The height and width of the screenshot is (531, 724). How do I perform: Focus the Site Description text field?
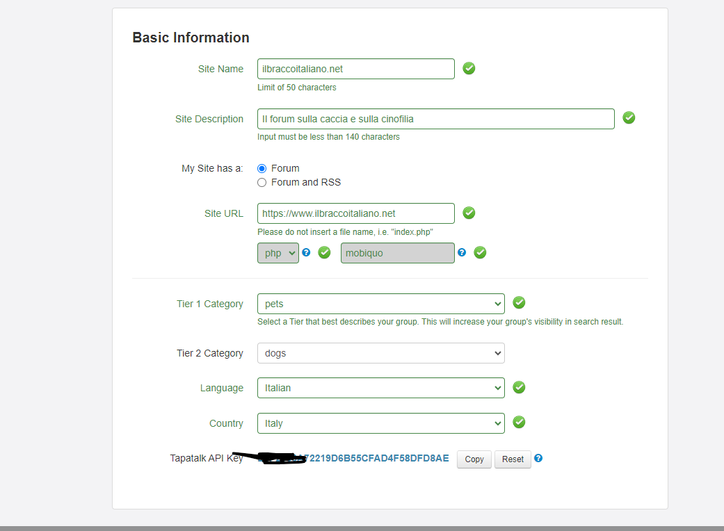(435, 119)
